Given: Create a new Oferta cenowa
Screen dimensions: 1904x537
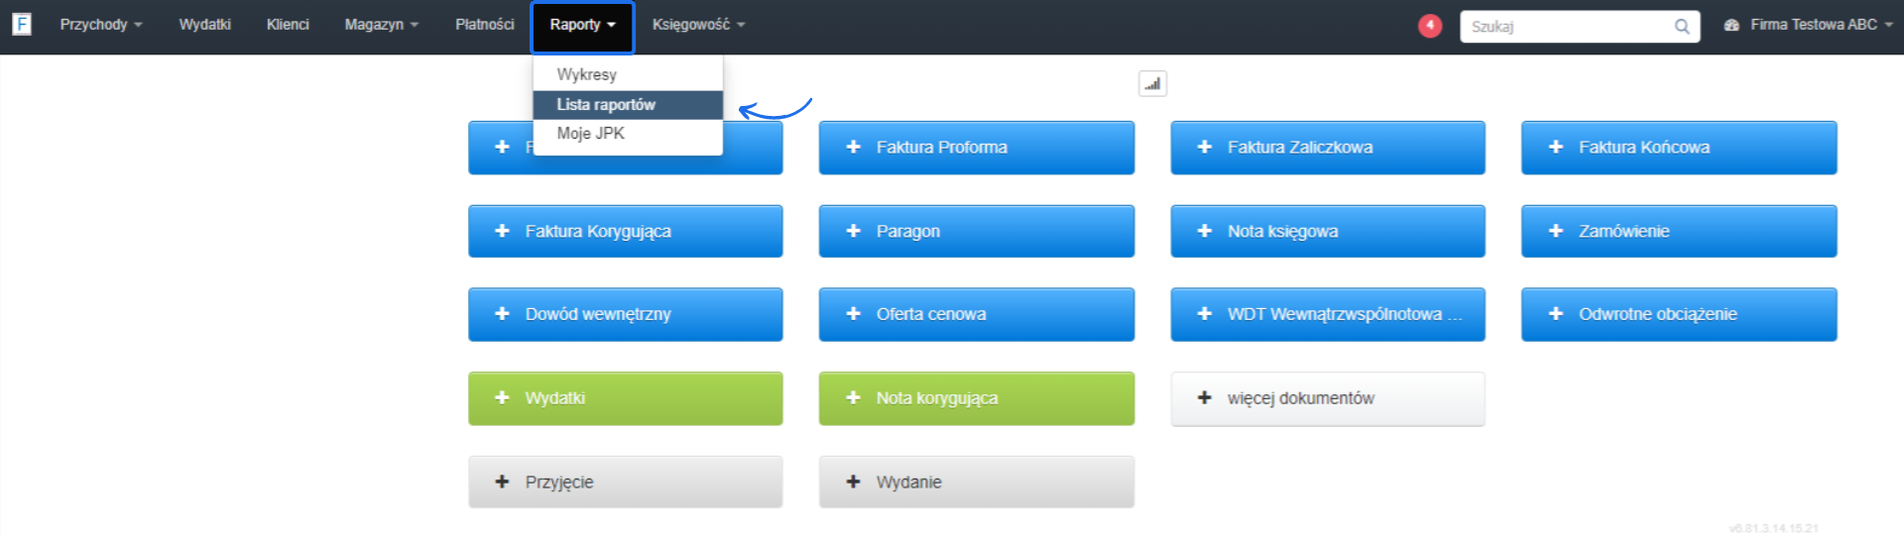Looking at the screenshot, I should pyautogui.click(x=977, y=314).
